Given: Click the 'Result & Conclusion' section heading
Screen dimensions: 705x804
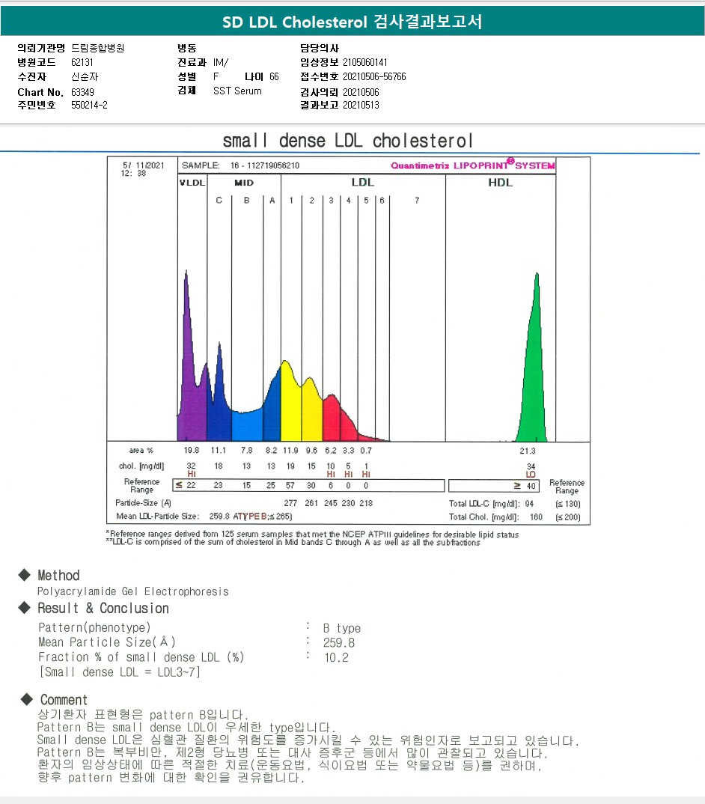Looking at the screenshot, I should (x=103, y=608).
